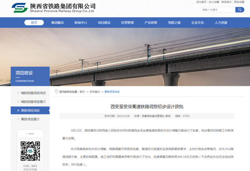This screenshot has width=250, height=171.
Task: Click the 网站地图 top link
Action: point(239,2)
